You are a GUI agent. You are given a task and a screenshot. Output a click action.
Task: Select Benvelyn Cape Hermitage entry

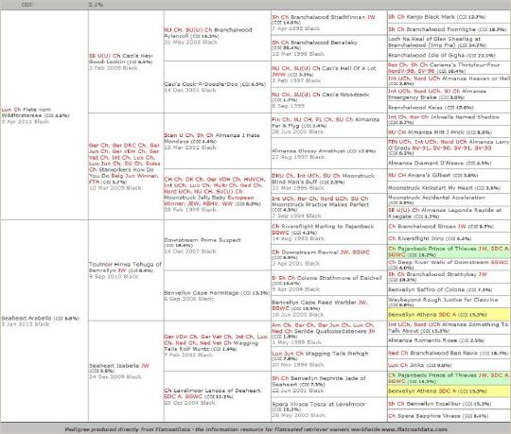[x=202, y=293]
